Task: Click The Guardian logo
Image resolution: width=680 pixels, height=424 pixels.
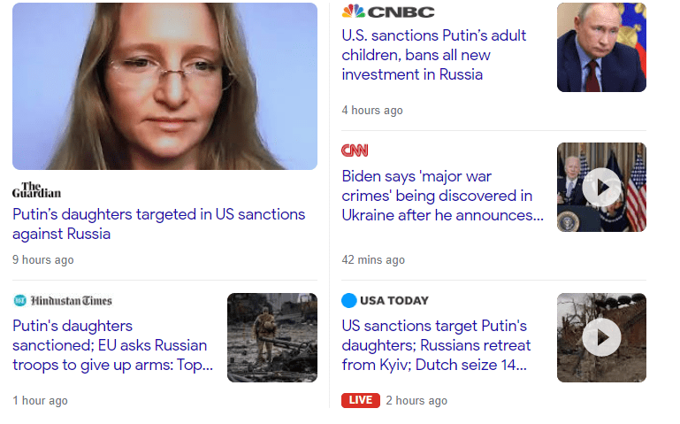Action: pyautogui.click(x=37, y=190)
